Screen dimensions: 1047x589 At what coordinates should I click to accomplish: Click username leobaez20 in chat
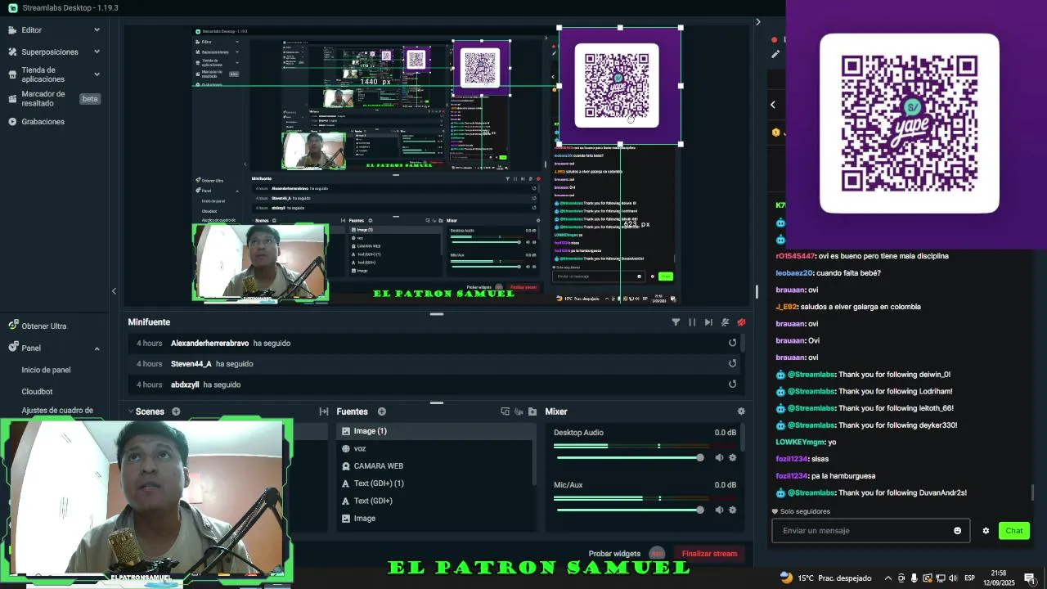tap(794, 273)
